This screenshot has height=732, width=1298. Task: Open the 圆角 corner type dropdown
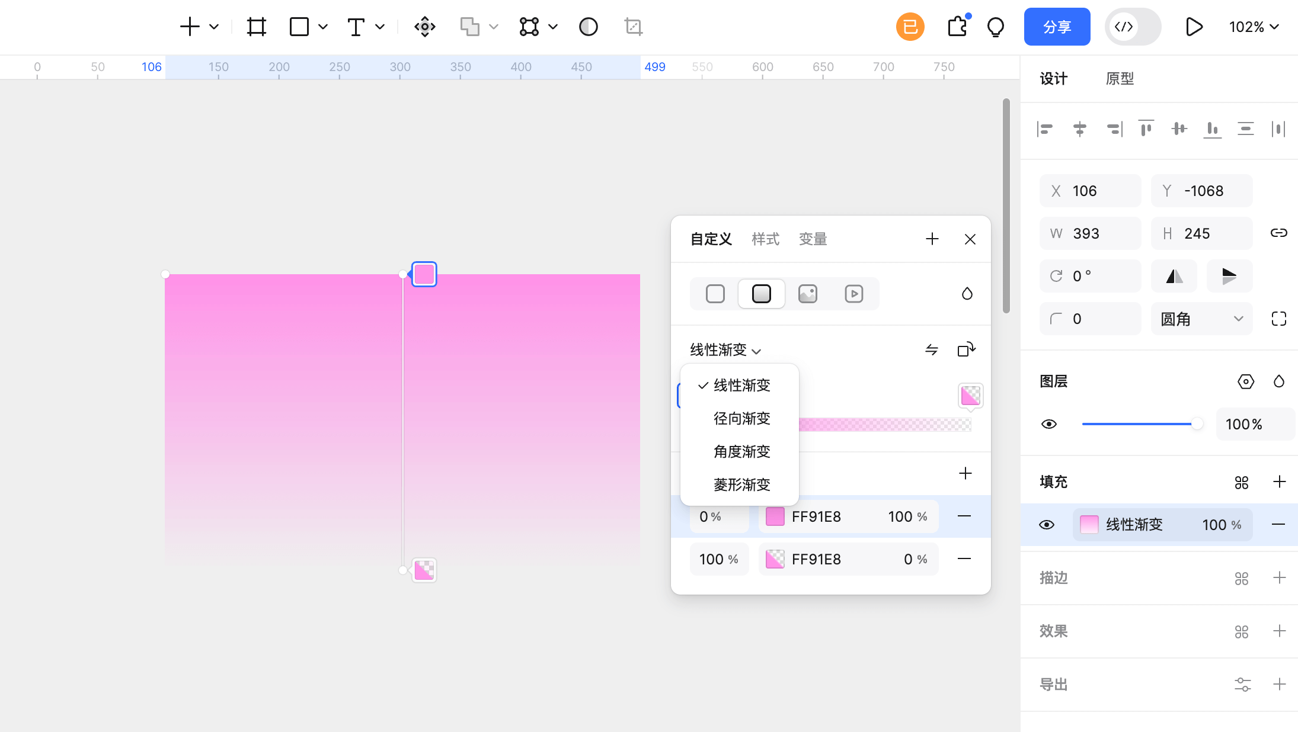[x=1201, y=319]
